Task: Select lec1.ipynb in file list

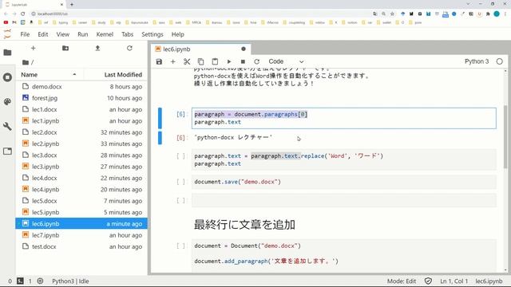Action: point(81,120)
